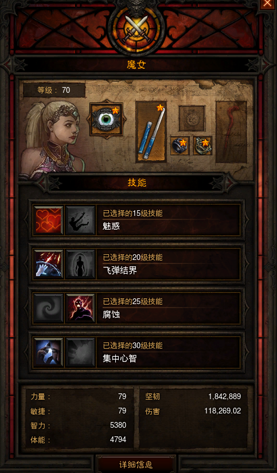Pick the greyed silhouette level 20 skill
The image size is (277, 473).
(x=80, y=264)
